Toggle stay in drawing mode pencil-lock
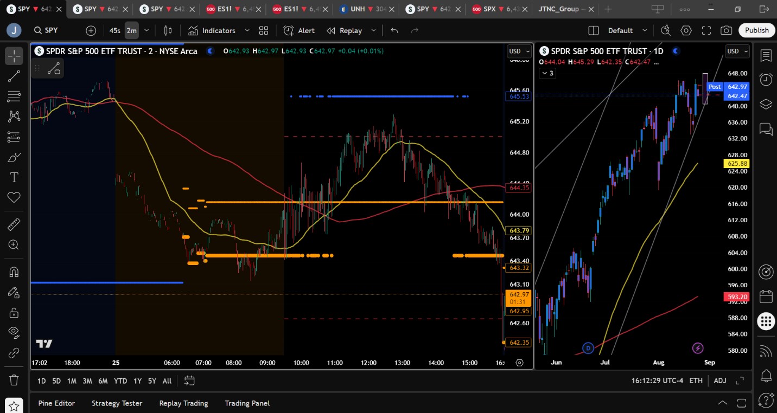777x413 pixels. 14,292
